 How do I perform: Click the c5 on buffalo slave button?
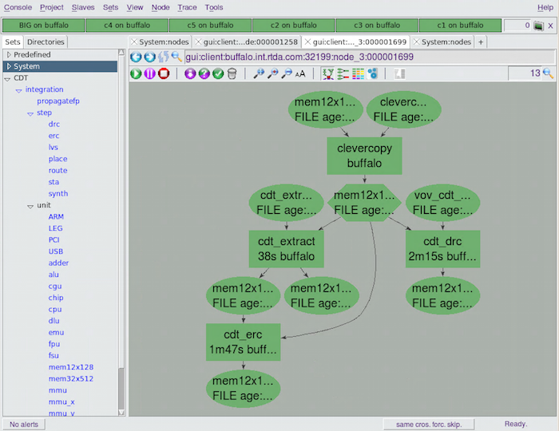210,26
